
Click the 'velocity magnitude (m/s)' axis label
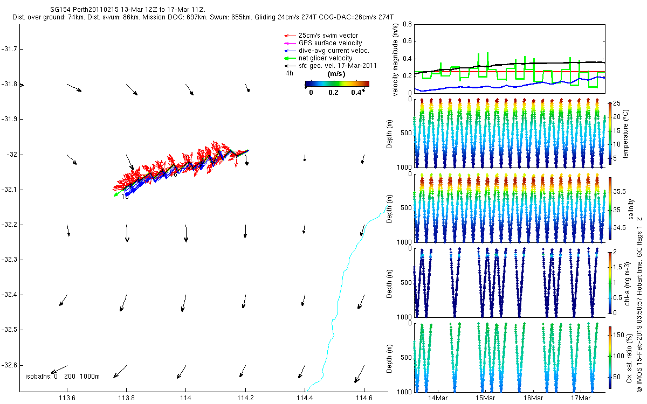395,60
